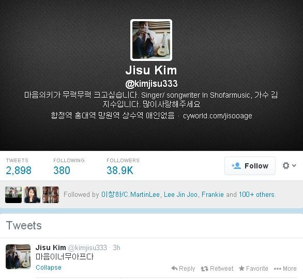This screenshot has height=279, width=303.
Task: Open the 38.9K Followers list
Action: [x=123, y=167]
